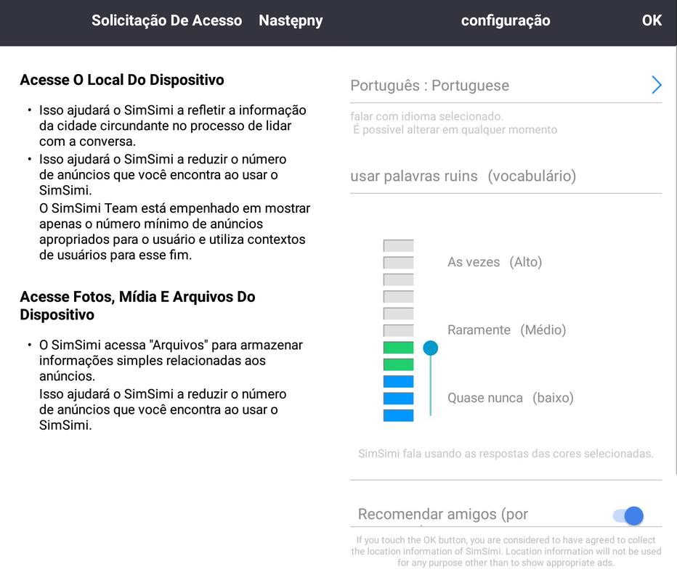This screenshot has width=677, height=580.
Task: Choose the As vezes (Alto) level label
Action: click(x=495, y=262)
